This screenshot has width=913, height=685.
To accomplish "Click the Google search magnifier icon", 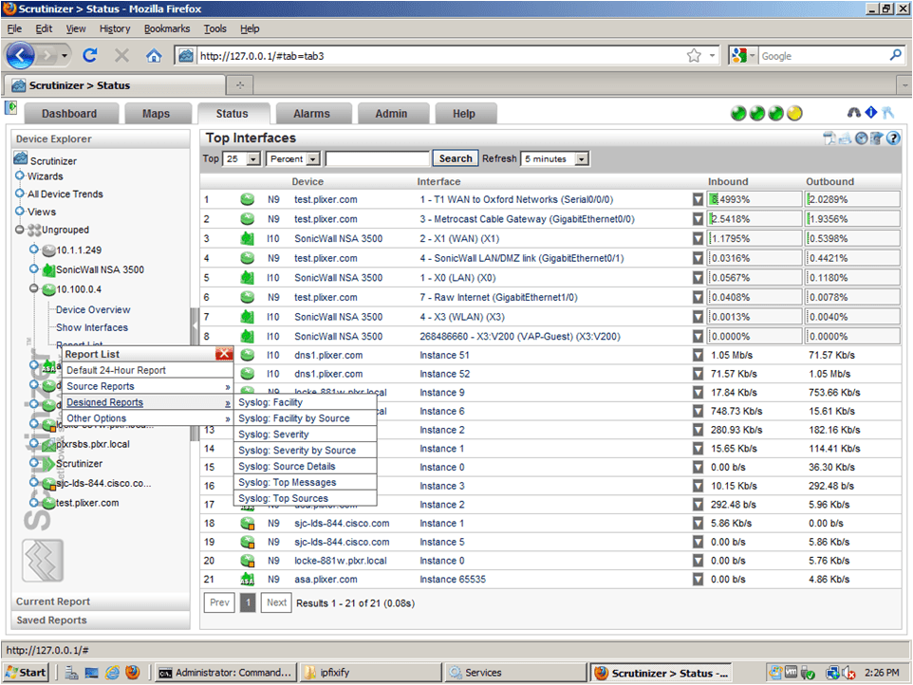I will (x=896, y=55).
